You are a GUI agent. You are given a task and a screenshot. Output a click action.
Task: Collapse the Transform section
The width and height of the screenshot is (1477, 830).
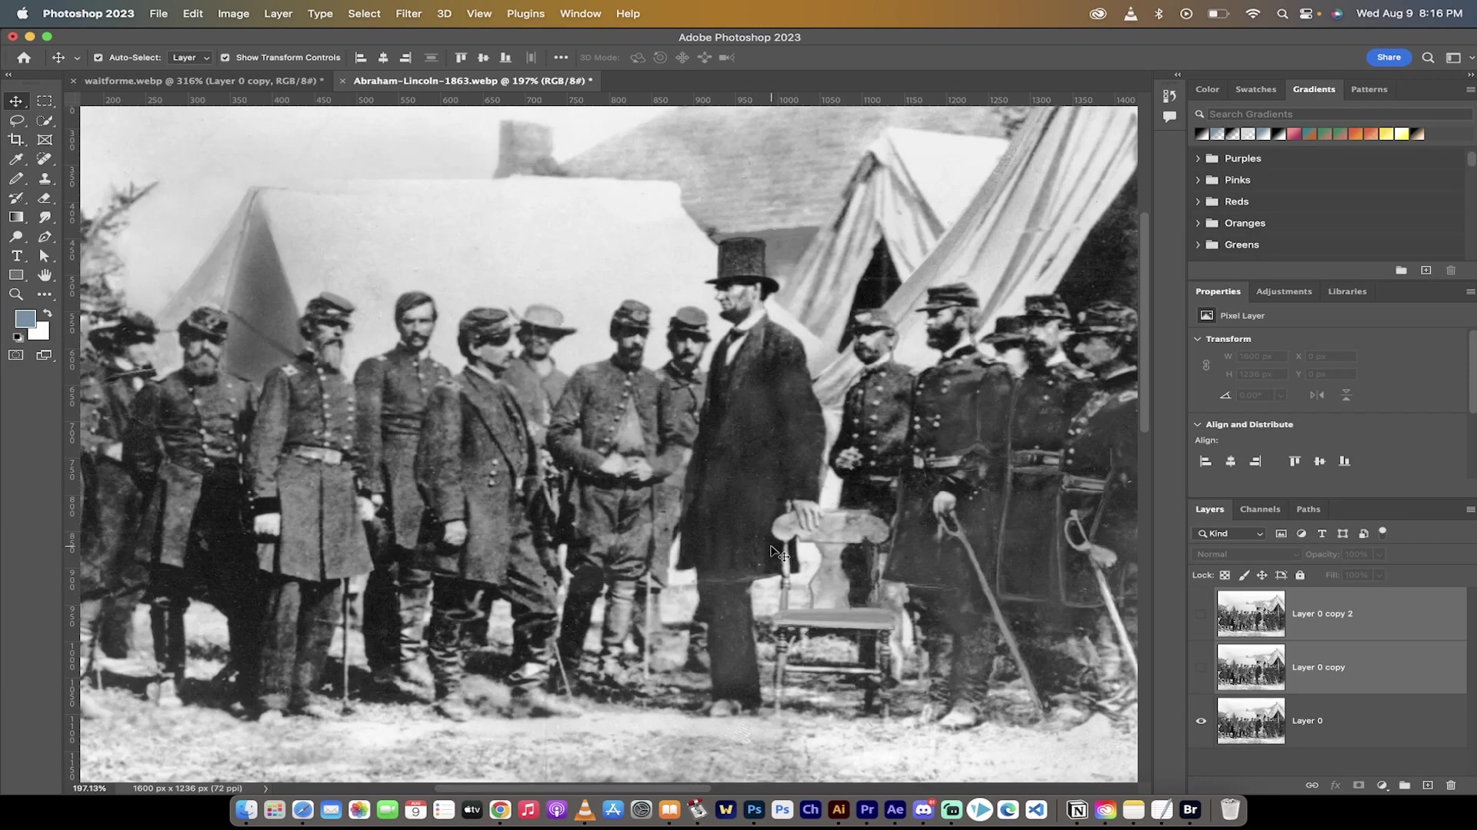(1198, 339)
